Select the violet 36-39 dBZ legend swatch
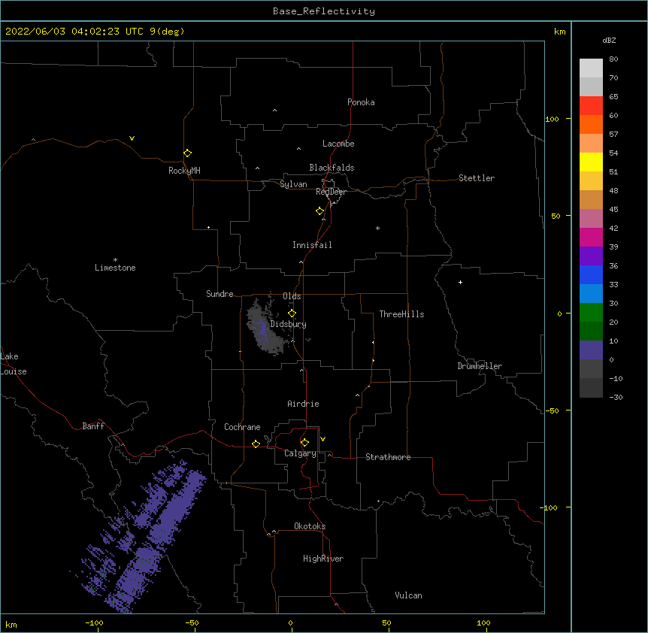Screen dimensions: 648x633 (591, 256)
